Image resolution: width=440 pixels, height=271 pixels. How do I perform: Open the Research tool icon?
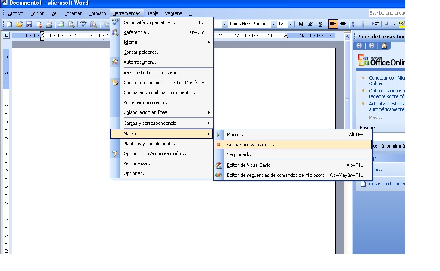pos(93,24)
